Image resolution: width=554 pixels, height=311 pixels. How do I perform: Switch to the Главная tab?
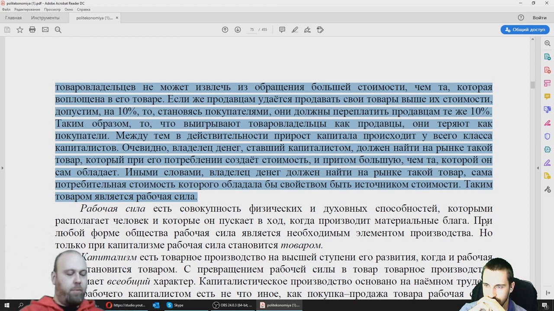point(13,18)
